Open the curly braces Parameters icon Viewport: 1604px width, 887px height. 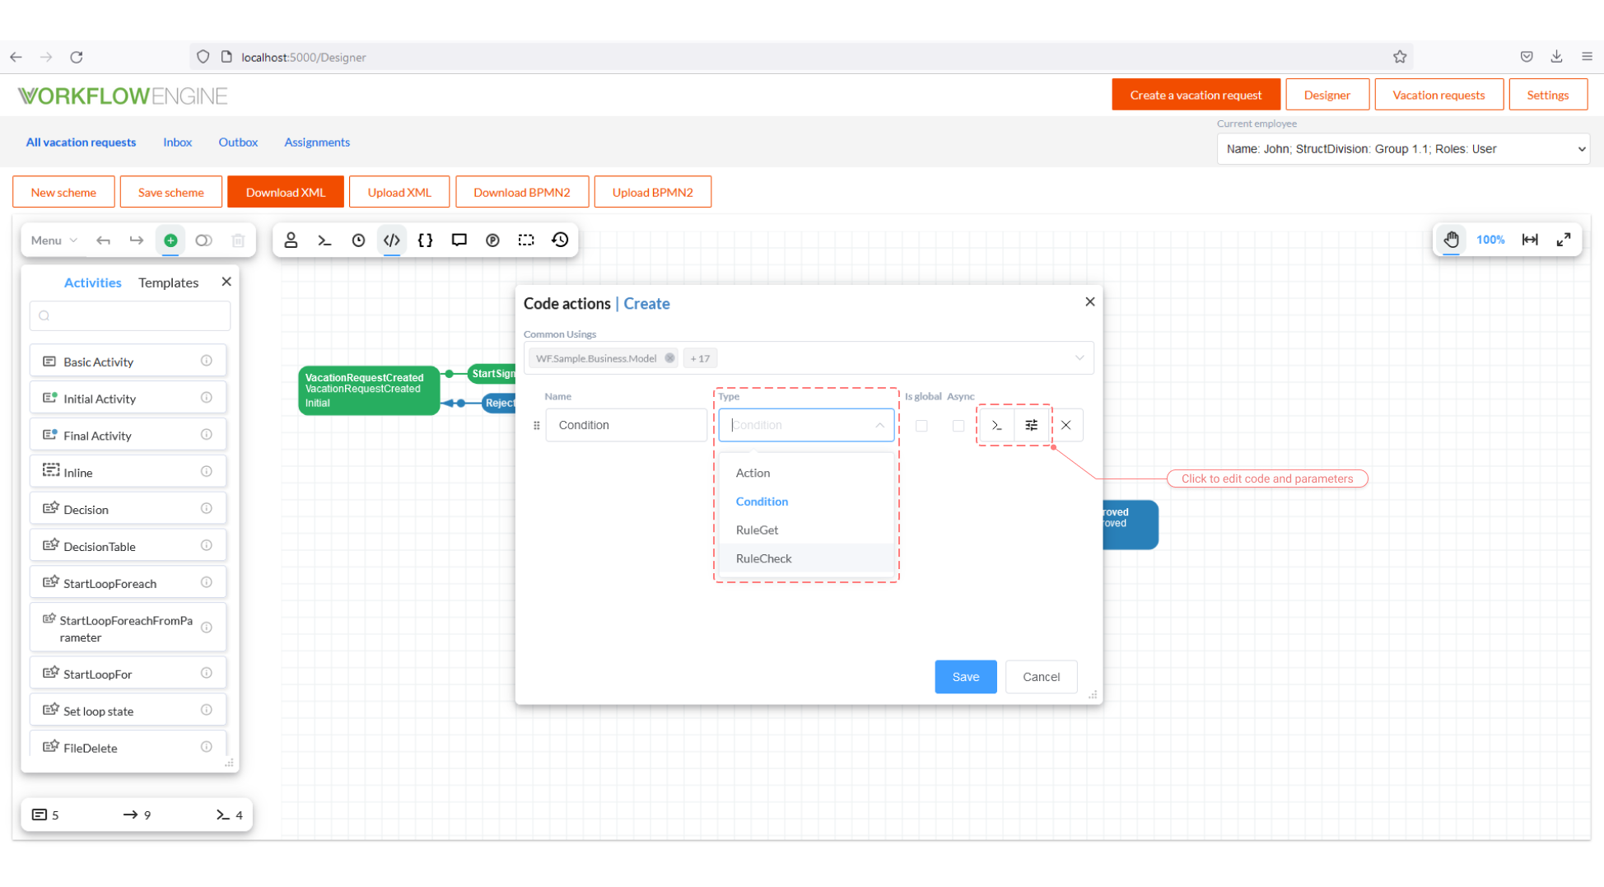(426, 240)
